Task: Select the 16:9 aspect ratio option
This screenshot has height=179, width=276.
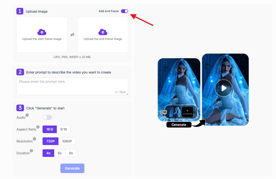Action: point(50,129)
